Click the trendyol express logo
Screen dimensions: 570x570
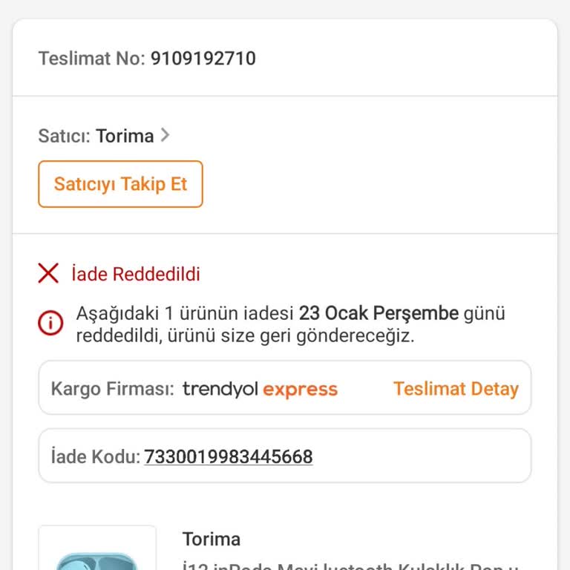pos(260,389)
